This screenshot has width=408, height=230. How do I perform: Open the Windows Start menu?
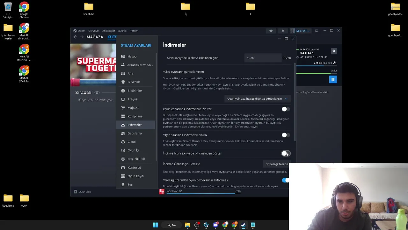[x=155, y=225]
